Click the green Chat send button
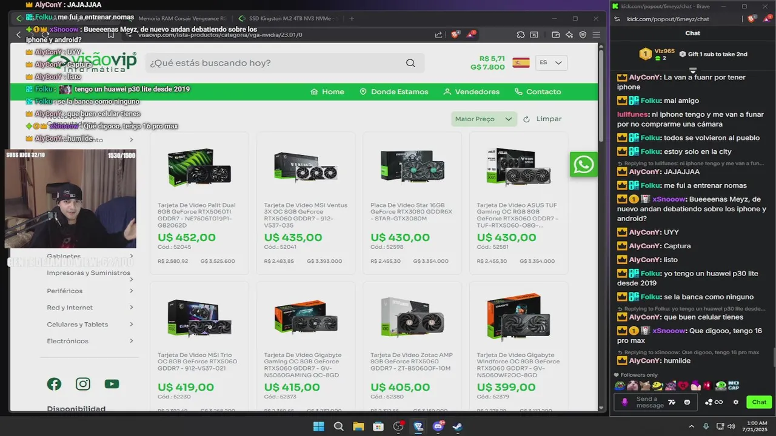The width and height of the screenshot is (776, 436). (x=759, y=402)
